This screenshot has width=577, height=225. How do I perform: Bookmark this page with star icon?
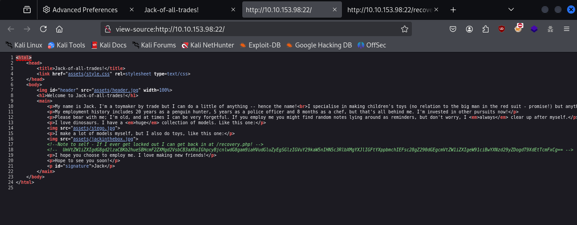(x=405, y=29)
